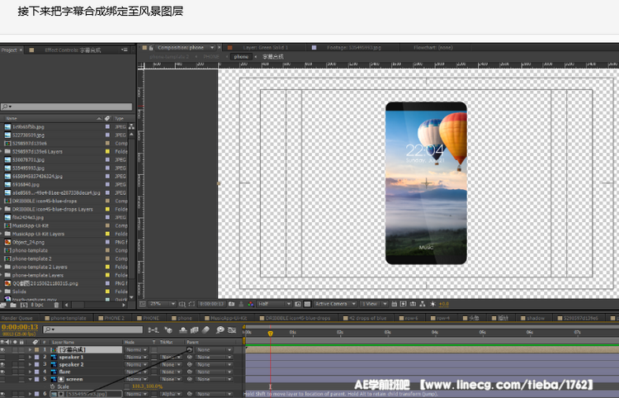The image size is (619, 398).
Task: Open viewer magnification dropdown
Action: (x=162, y=304)
